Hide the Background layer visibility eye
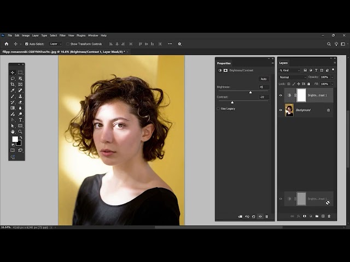This screenshot has height=262, width=350. pyautogui.click(x=281, y=110)
